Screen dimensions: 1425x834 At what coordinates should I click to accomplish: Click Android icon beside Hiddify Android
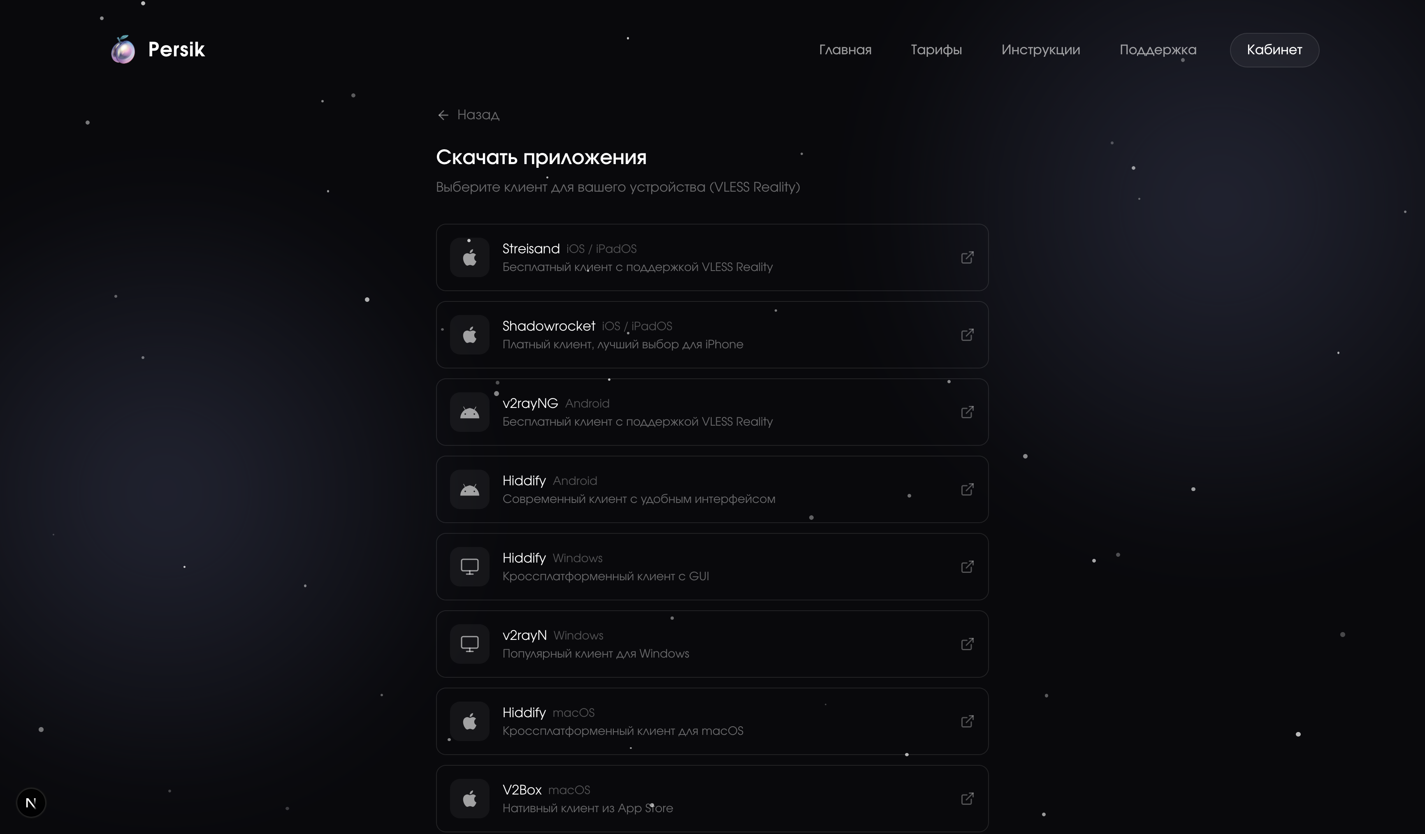tap(469, 490)
